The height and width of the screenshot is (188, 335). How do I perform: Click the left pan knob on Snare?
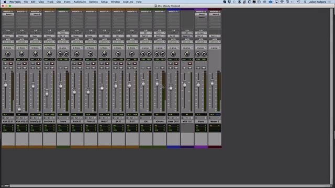coord(60,54)
